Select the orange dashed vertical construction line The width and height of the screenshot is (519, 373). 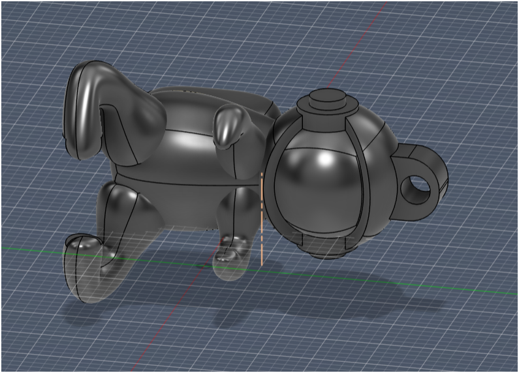262,218
